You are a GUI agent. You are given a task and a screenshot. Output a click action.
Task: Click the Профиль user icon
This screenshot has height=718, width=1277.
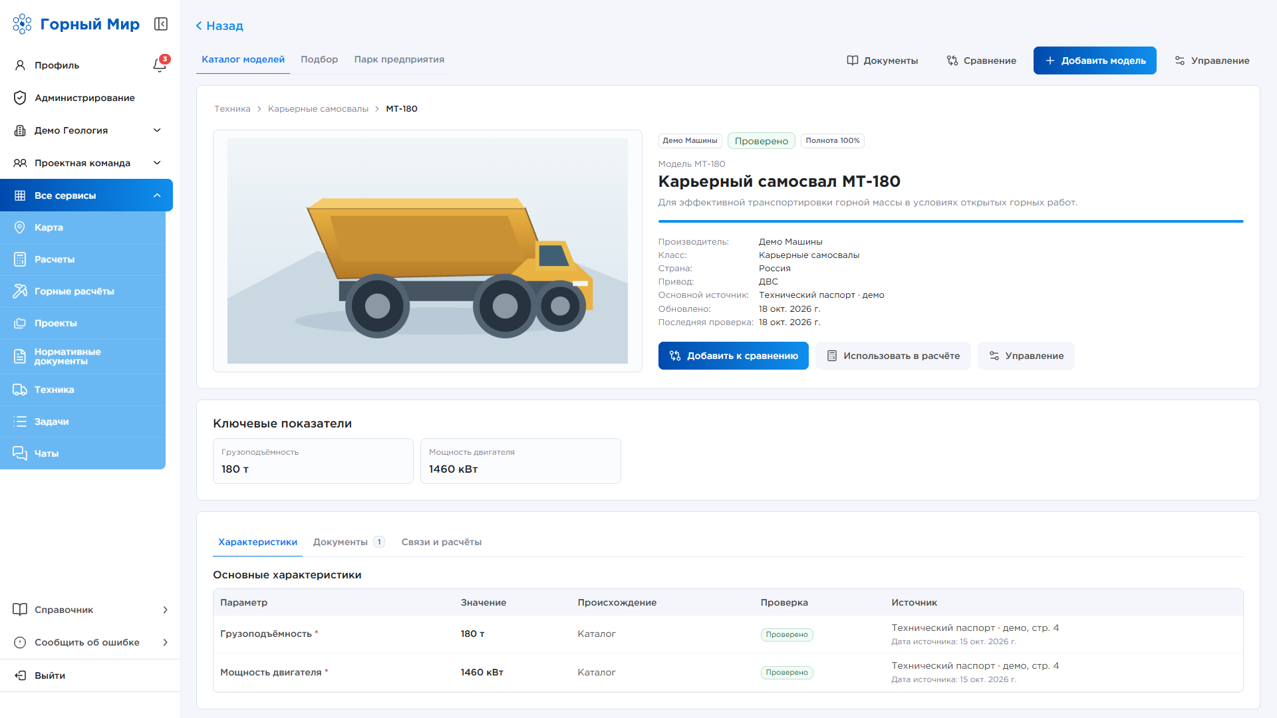tap(20, 65)
